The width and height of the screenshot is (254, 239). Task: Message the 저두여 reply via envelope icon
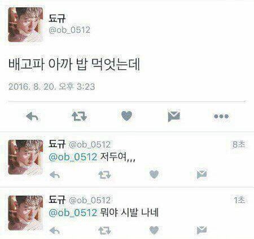[202, 175]
